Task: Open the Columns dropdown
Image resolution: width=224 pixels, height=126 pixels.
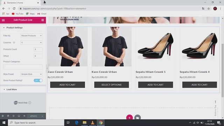Action: click(x=31, y=43)
